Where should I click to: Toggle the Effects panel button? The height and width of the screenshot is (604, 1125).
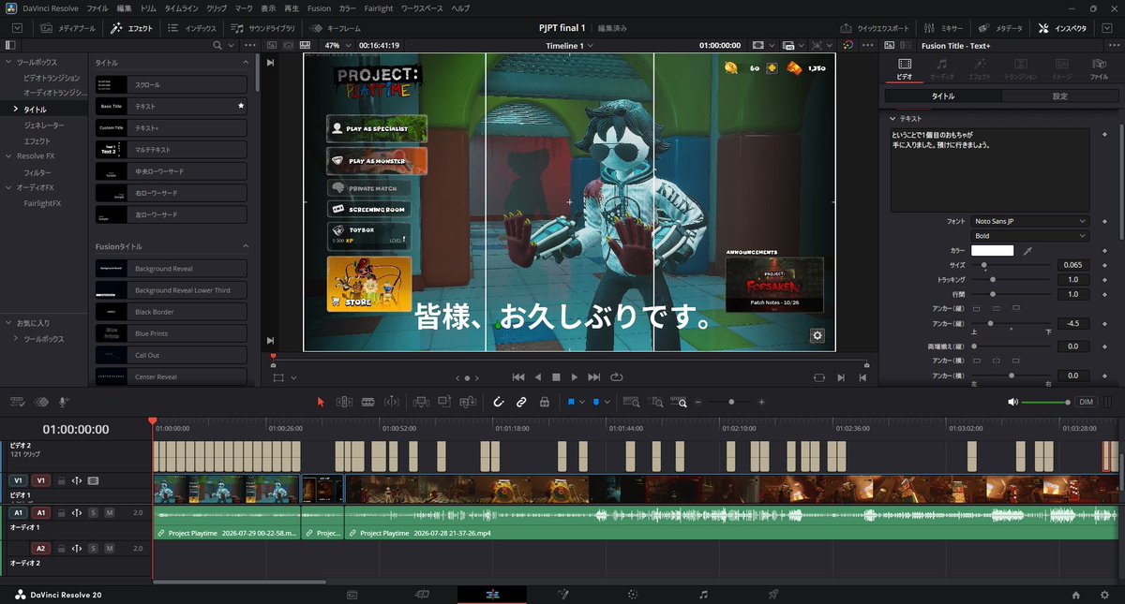coord(132,28)
